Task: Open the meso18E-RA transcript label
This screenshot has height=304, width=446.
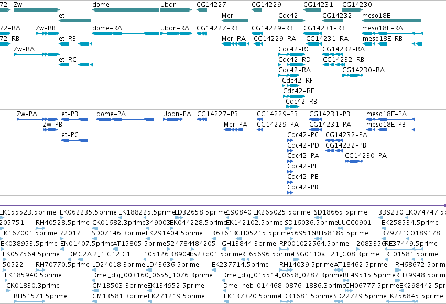Action: [x=383, y=28]
